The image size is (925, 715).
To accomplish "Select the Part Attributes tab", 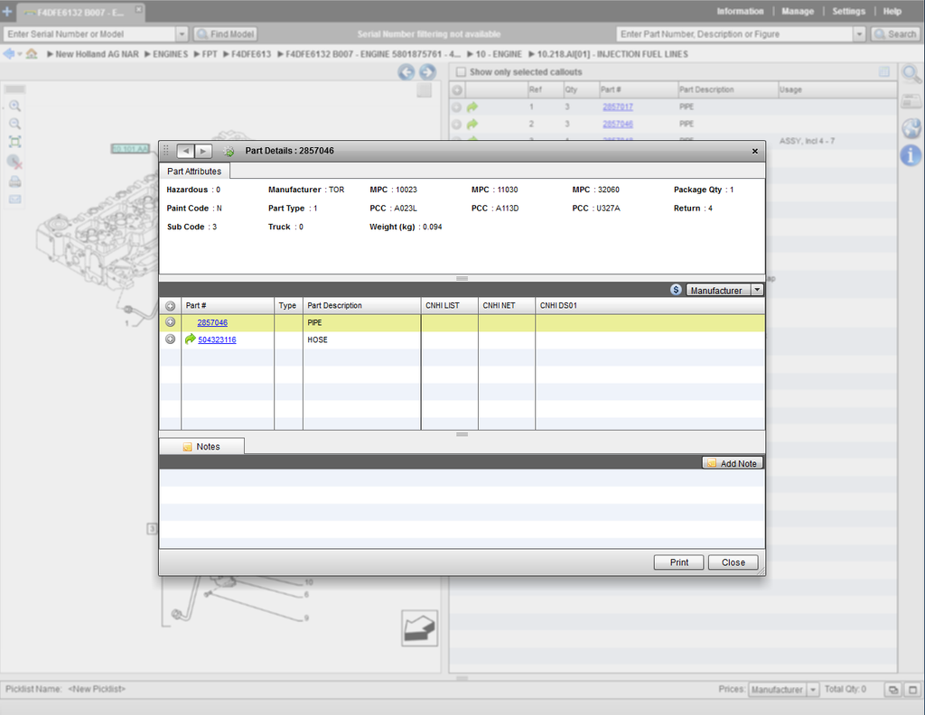I will click(x=194, y=172).
